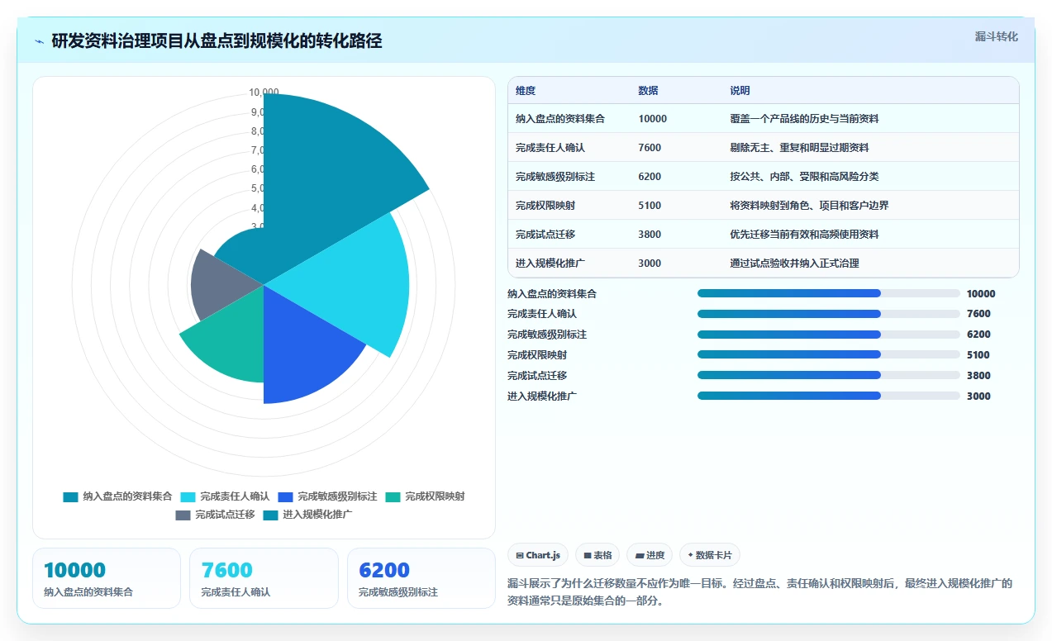Select description 剔除无主、重复和明显过期资料

point(799,148)
